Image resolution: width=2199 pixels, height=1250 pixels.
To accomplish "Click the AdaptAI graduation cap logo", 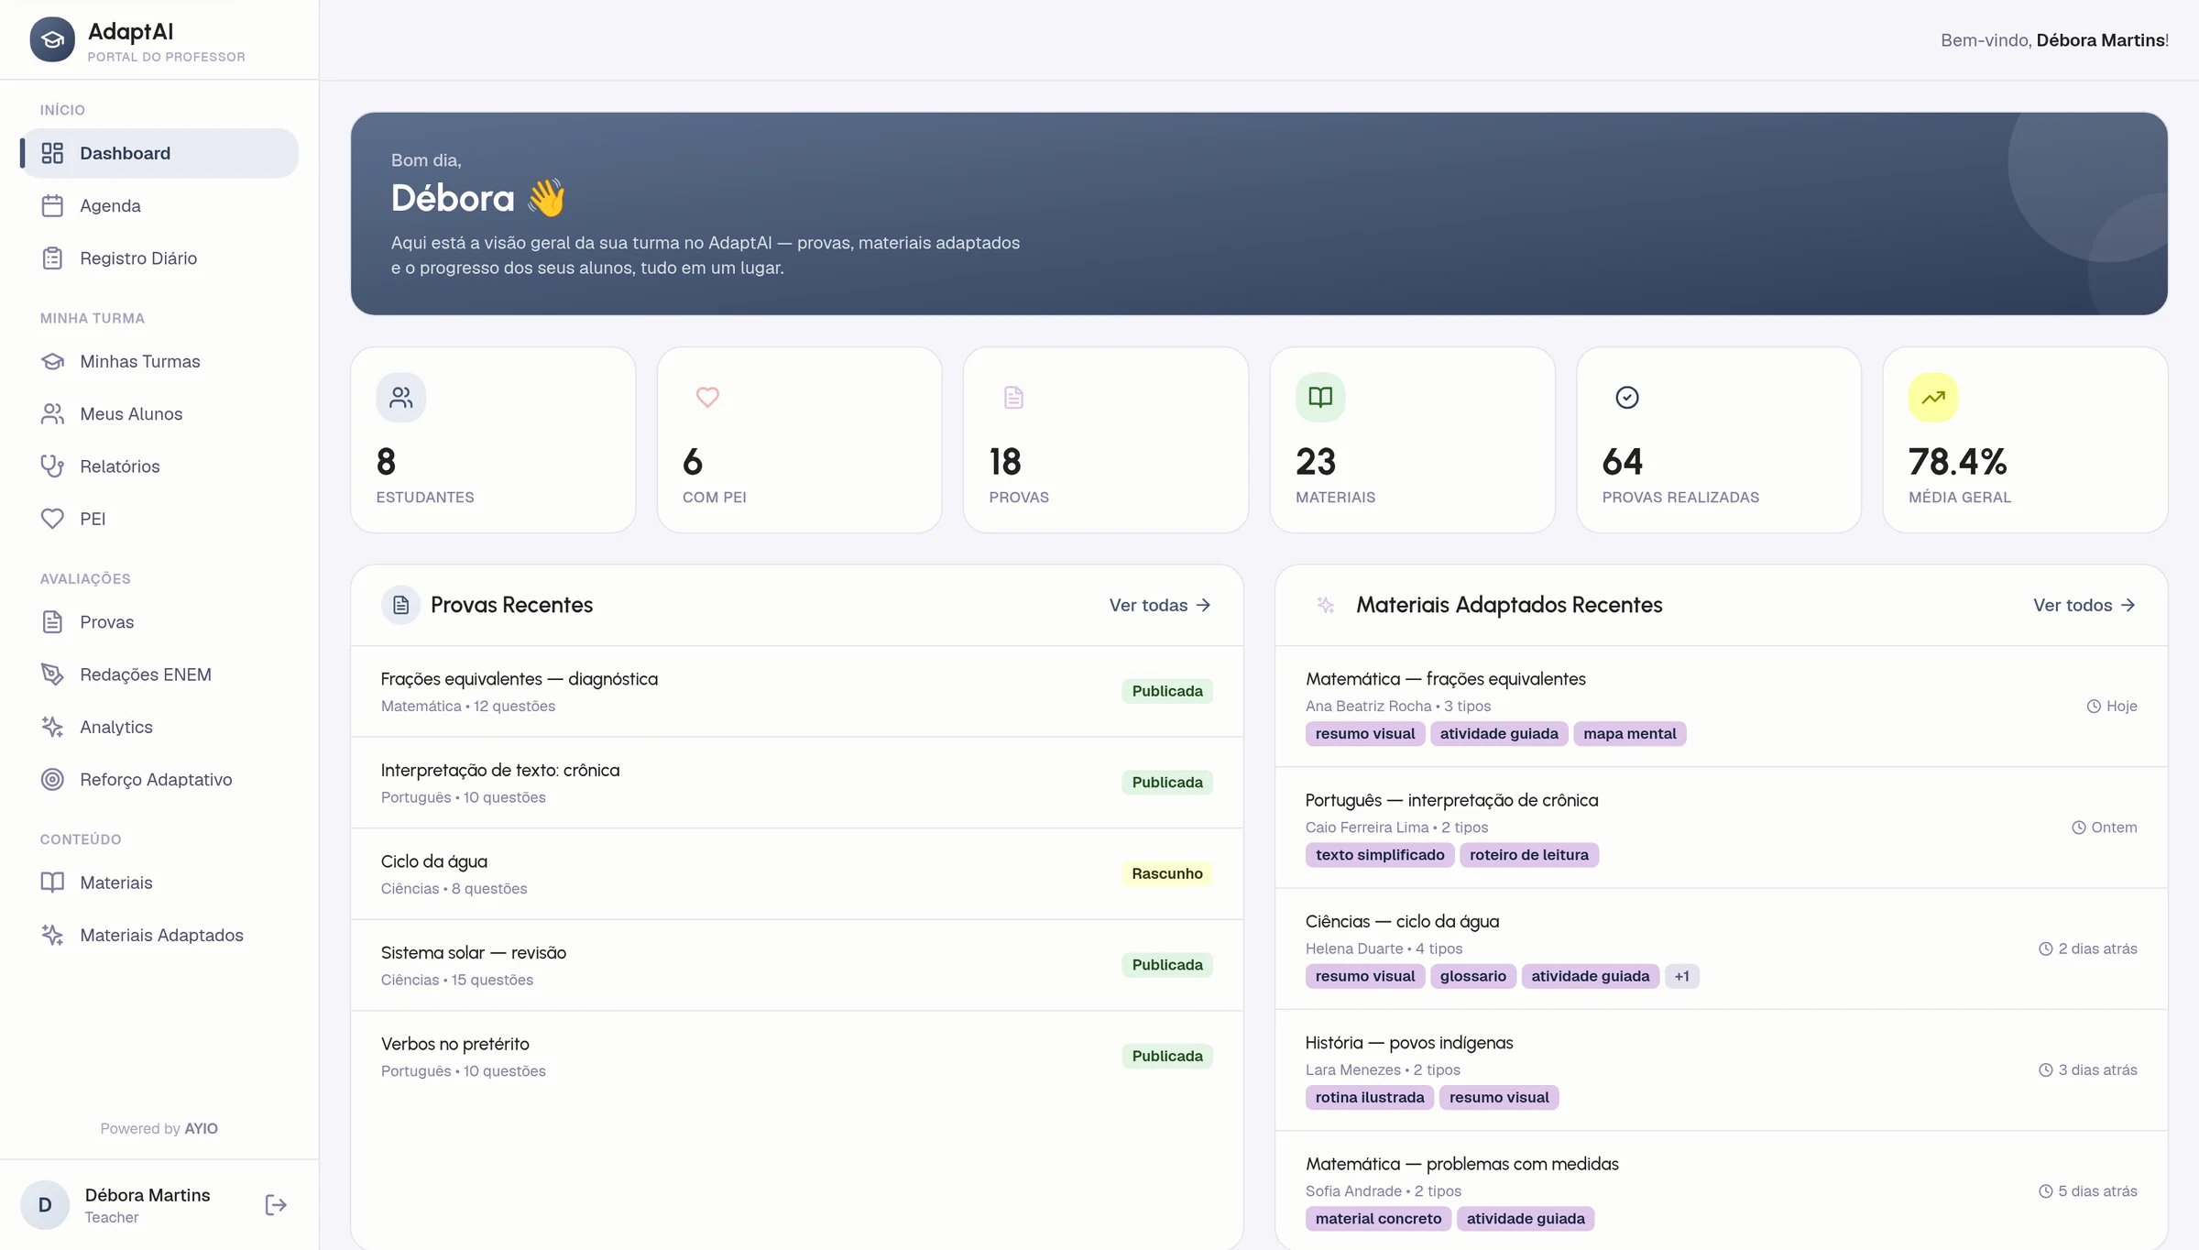I will coord(52,39).
